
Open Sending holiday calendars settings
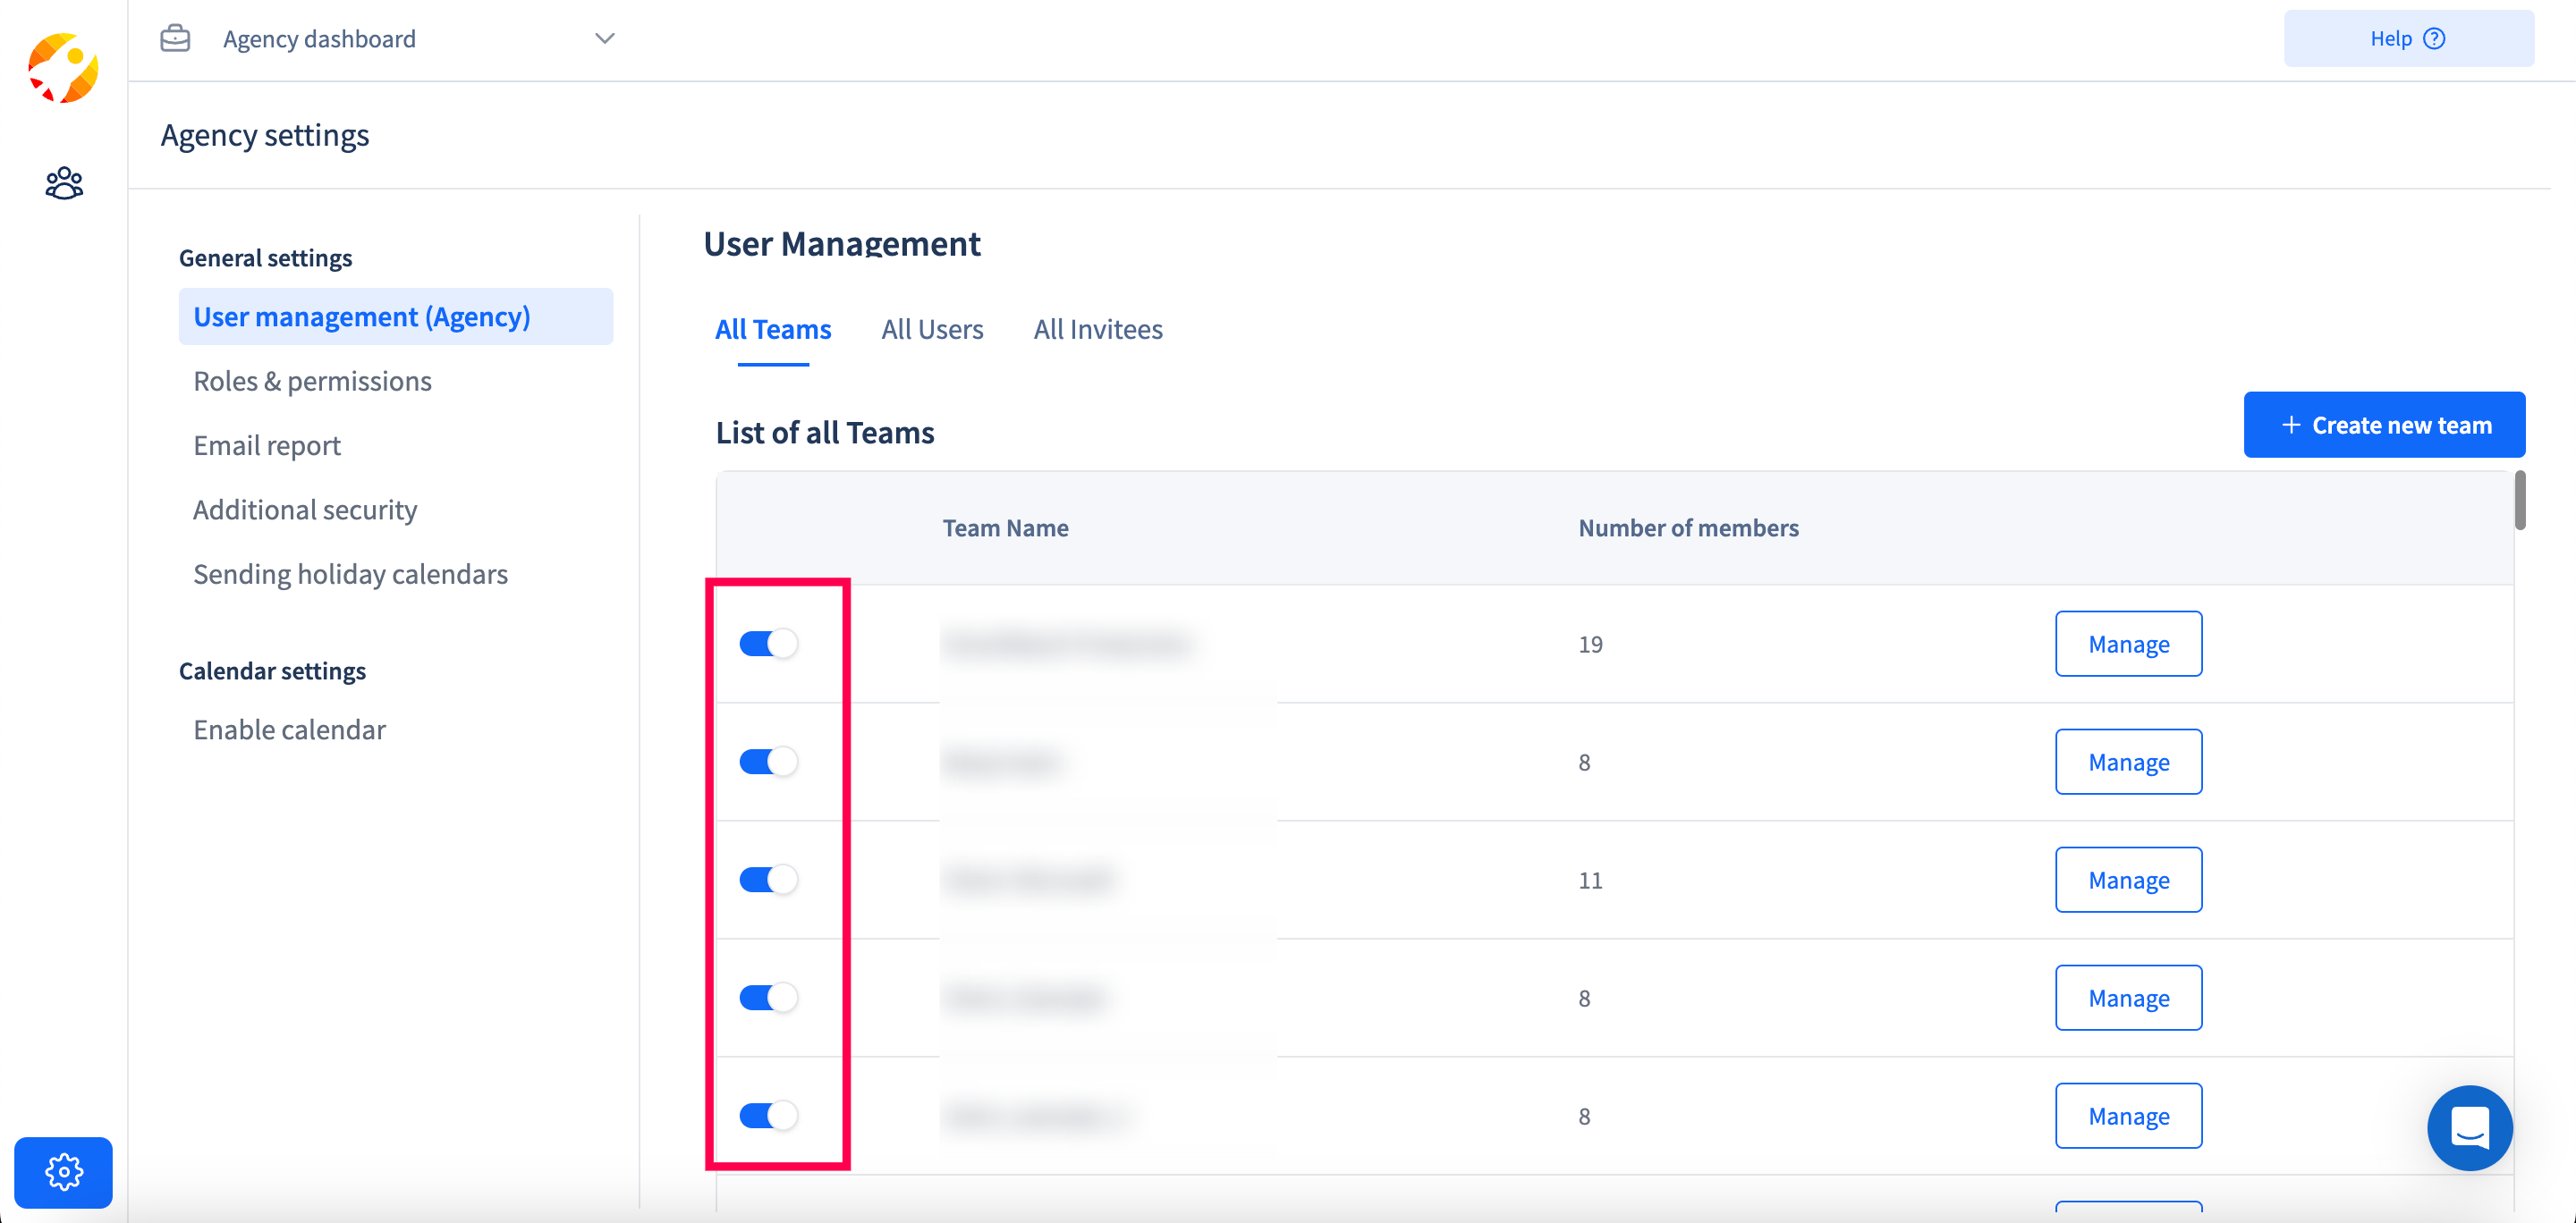(350, 575)
